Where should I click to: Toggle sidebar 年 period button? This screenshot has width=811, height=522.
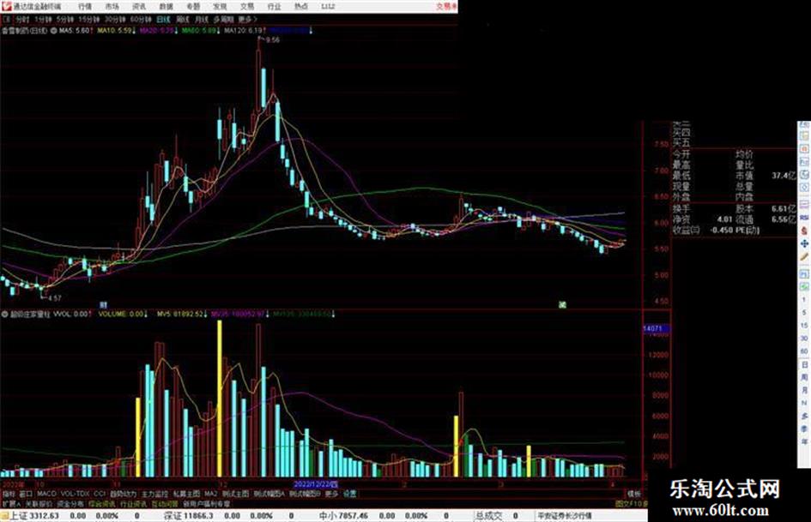click(x=804, y=442)
